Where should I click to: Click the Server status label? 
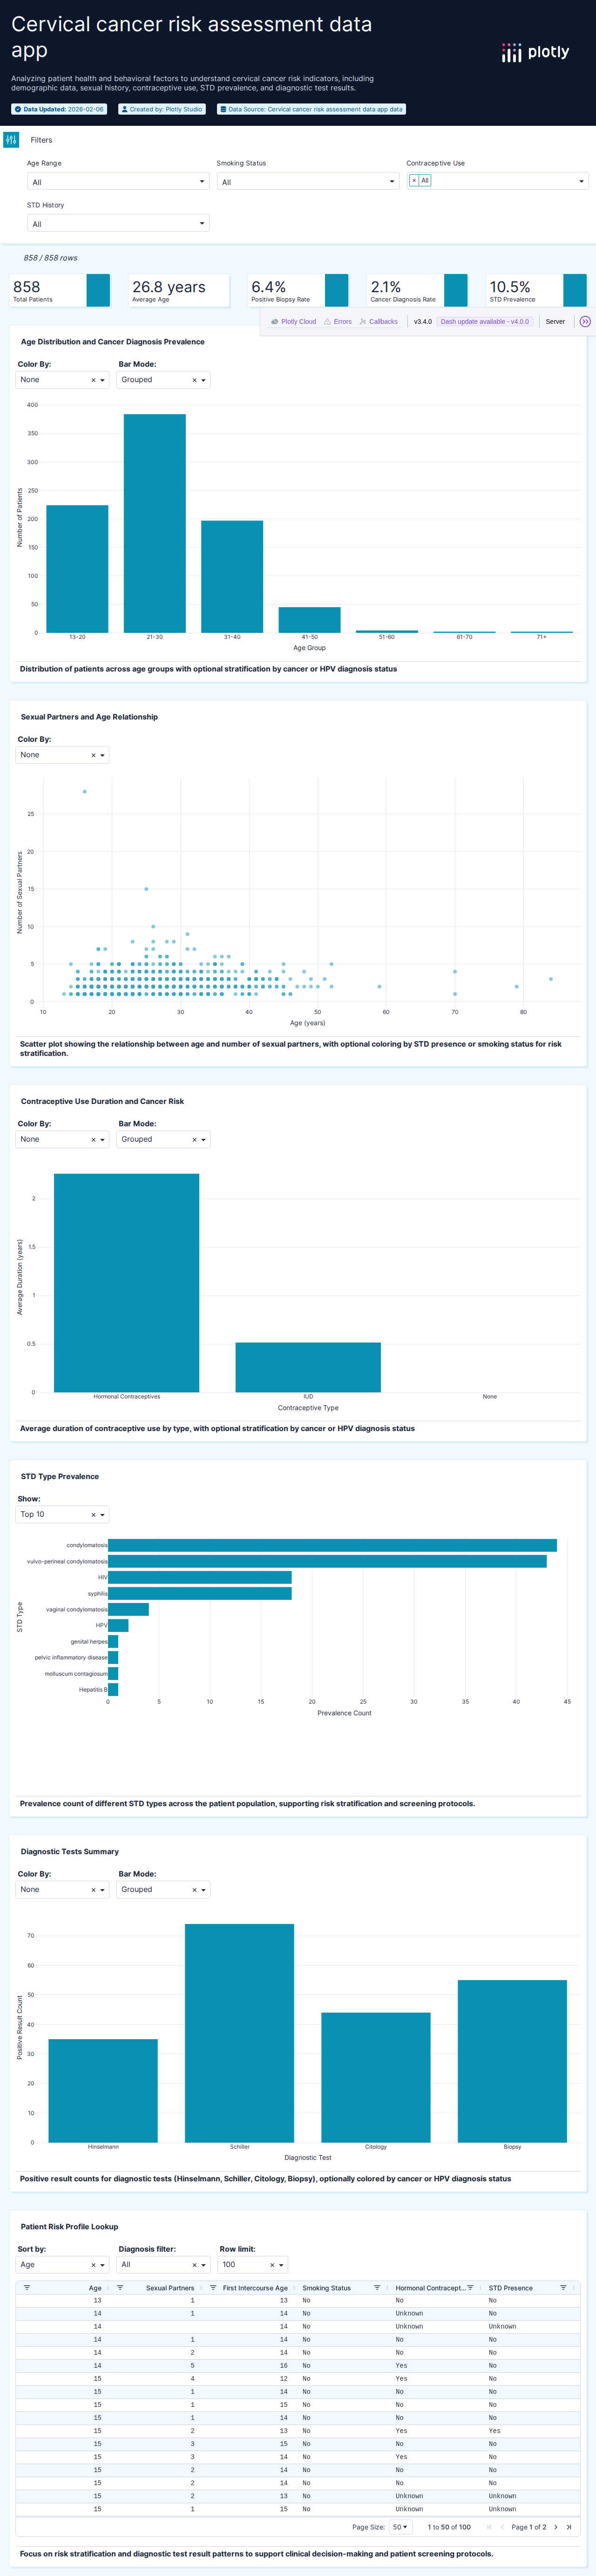[555, 322]
